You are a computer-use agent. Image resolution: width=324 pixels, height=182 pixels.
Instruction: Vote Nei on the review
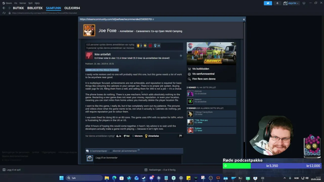127,136
